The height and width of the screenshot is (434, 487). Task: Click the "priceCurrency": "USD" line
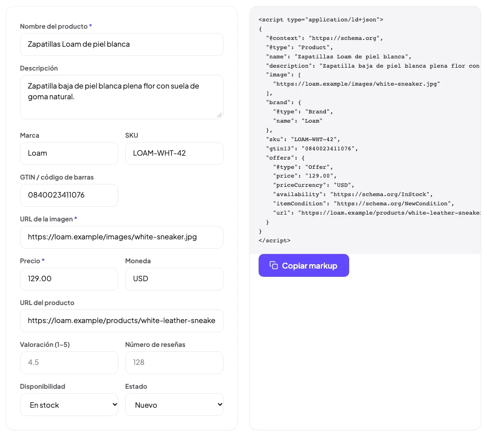click(x=314, y=185)
